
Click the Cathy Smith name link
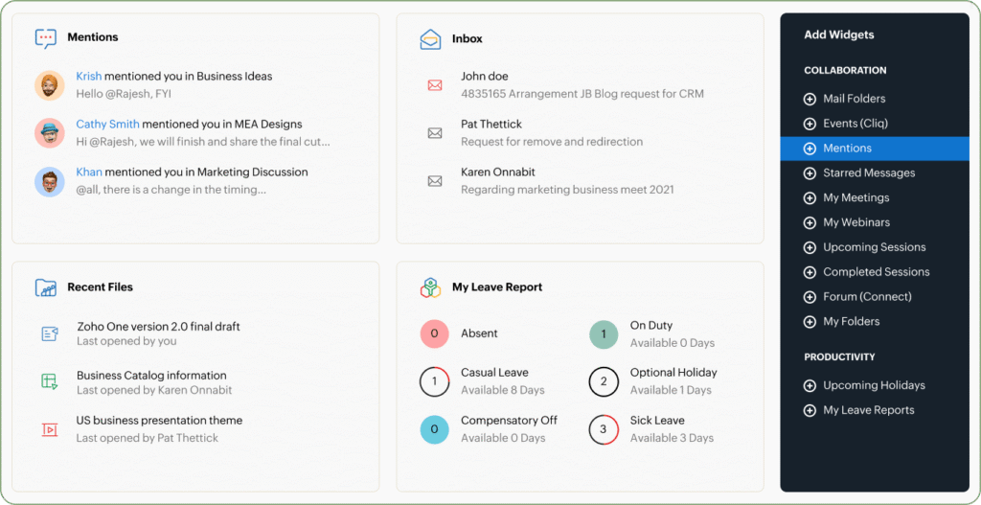pyautogui.click(x=107, y=125)
